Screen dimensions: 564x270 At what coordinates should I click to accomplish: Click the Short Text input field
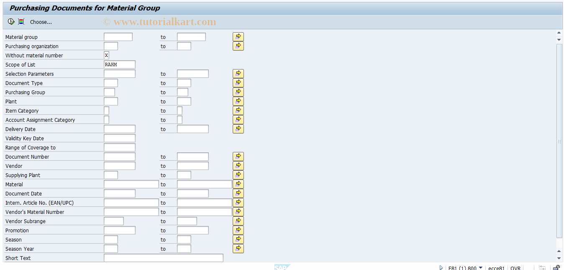coord(163,257)
